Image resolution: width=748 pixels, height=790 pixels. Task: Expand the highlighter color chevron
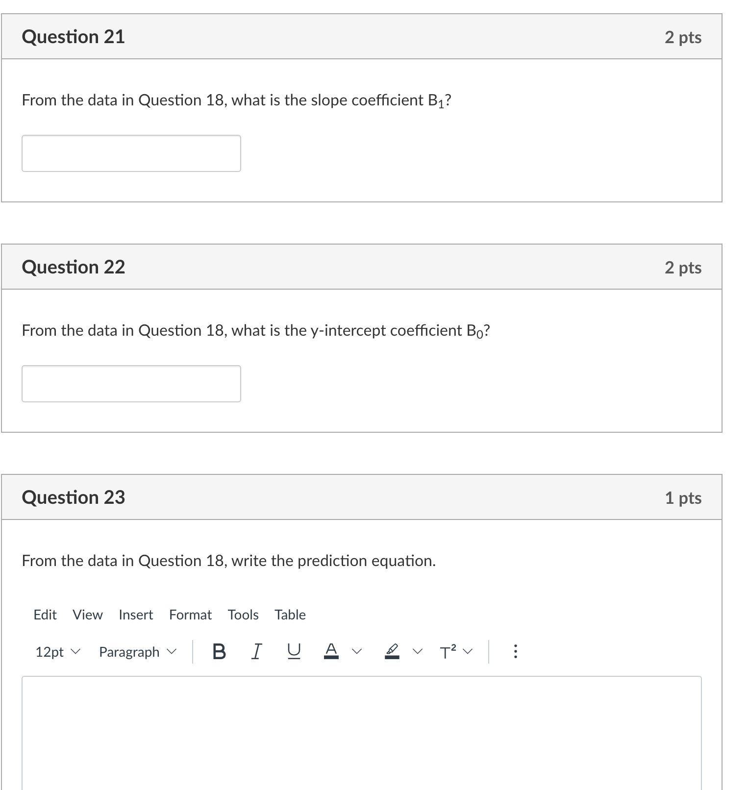[x=417, y=652]
